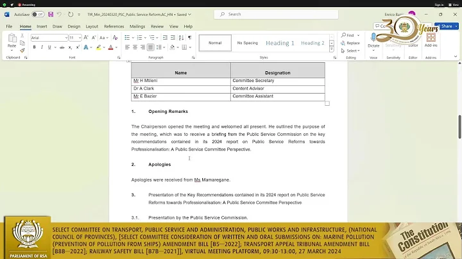The width and height of the screenshot is (462, 259).
Task: Switch to the Mailings tab
Action: [x=137, y=26]
